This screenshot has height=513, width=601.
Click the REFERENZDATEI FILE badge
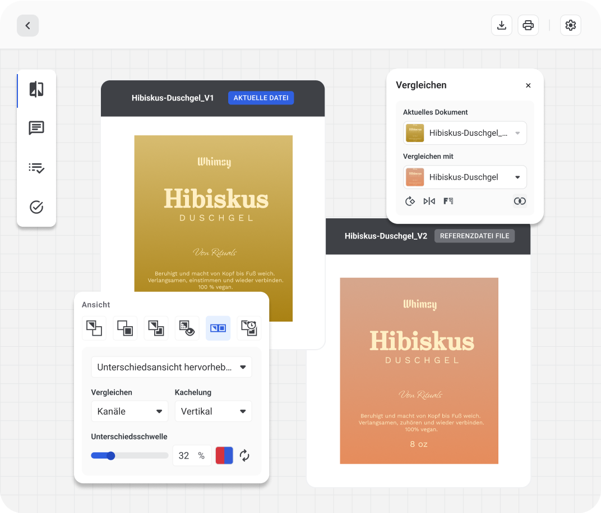(474, 236)
